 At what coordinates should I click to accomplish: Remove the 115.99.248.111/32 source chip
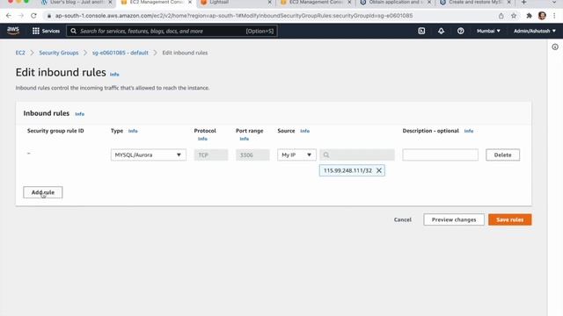379,170
